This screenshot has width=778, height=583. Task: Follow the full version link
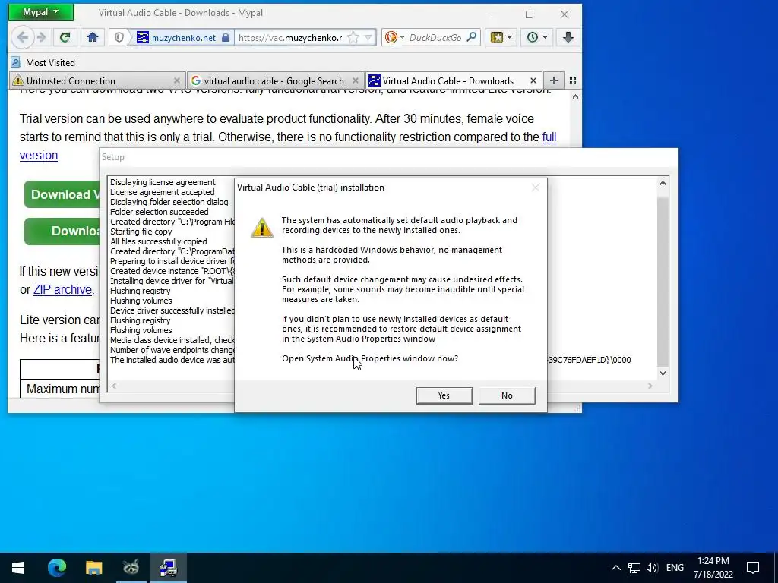tap(549, 137)
